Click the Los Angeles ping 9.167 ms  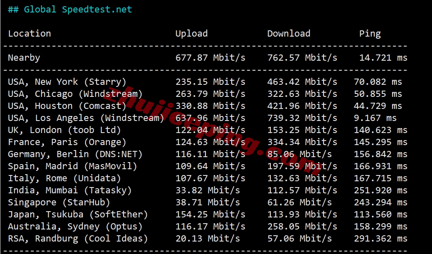tap(375, 118)
